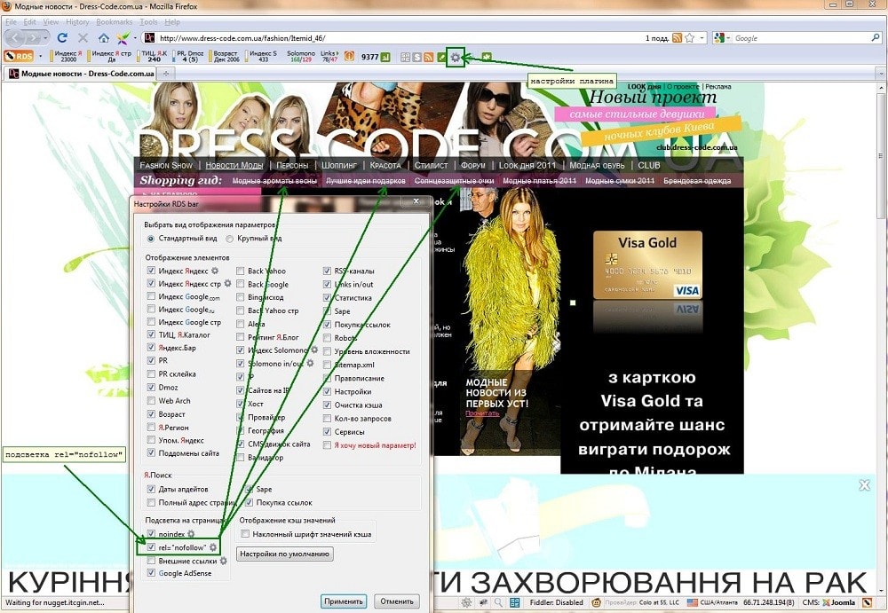
Task: Click the status bar magnifier icon
Action: (498, 602)
